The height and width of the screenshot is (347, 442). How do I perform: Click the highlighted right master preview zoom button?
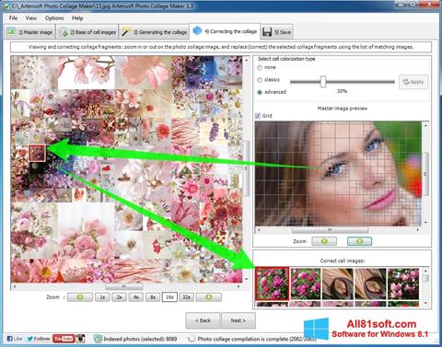[359, 241]
